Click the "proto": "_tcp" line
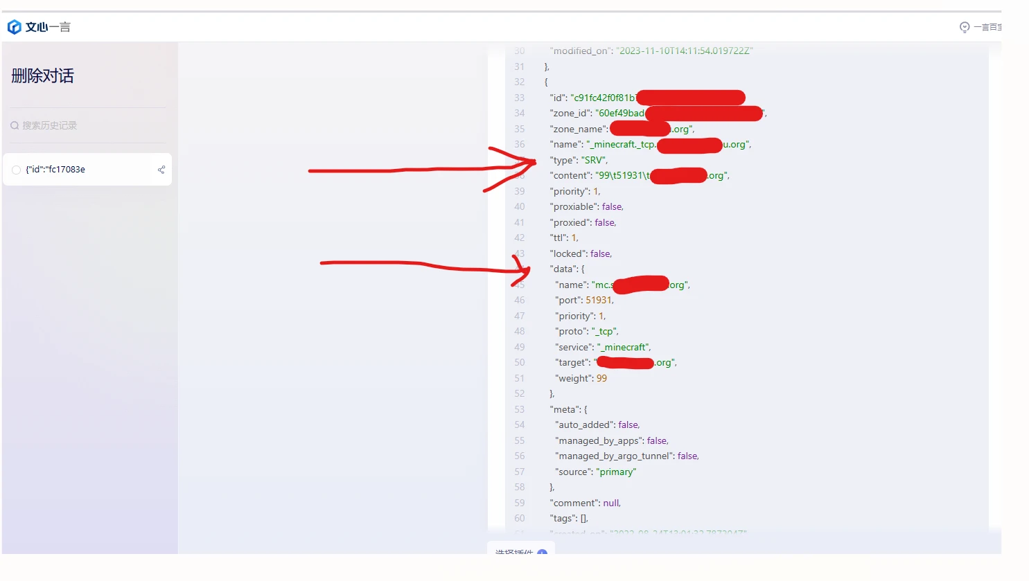Image resolution: width=1029 pixels, height=581 pixels. (587, 331)
